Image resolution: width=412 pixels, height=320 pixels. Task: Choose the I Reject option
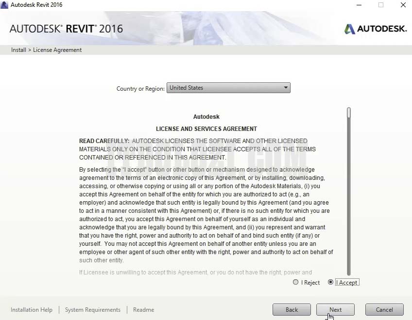click(296, 282)
